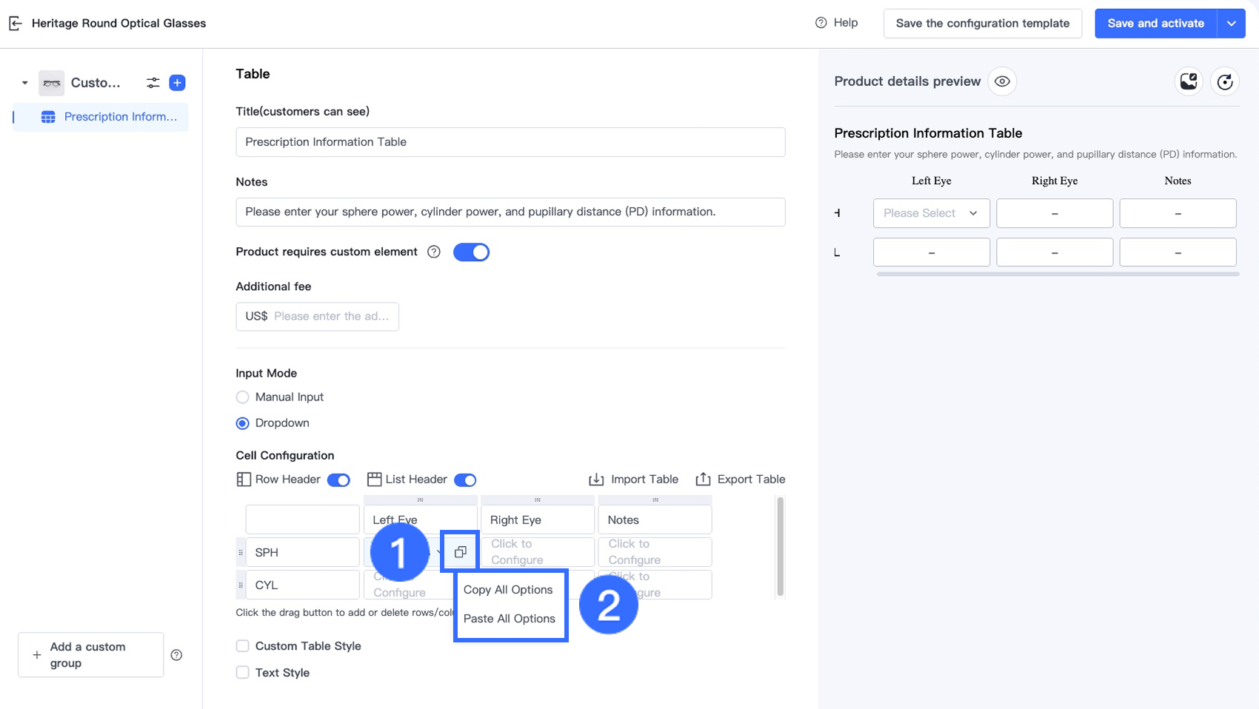Click the blue plus add element icon
Image resolution: width=1259 pixels, height=709 pixels.
(x=177, y=83)
